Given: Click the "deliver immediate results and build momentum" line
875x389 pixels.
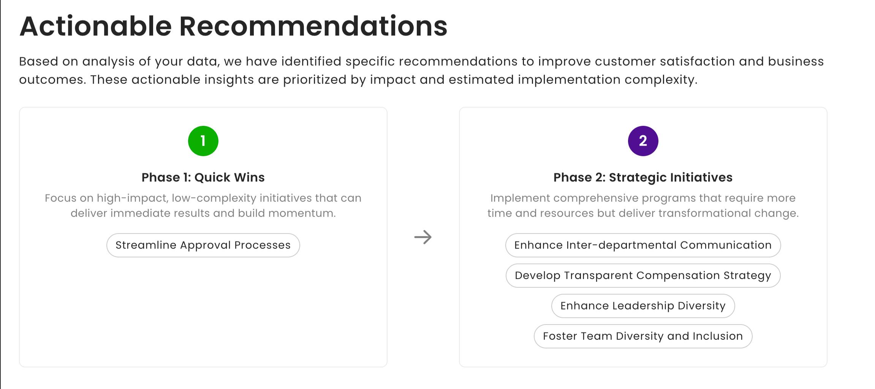Looking at the screenshot, I should coord(203,213).
